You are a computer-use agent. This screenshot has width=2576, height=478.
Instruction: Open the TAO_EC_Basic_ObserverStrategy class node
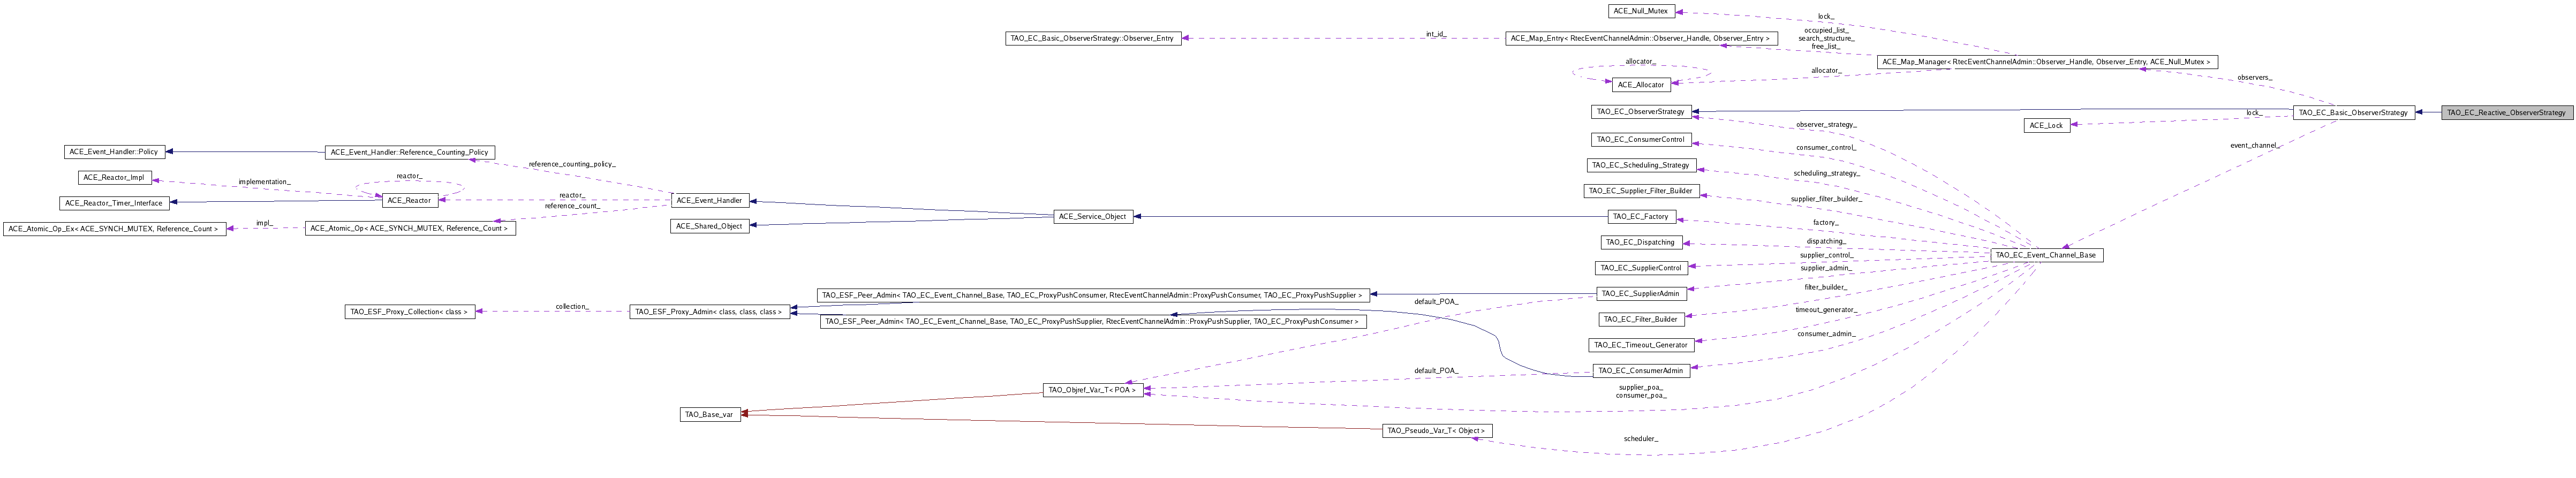[x=2353, y=113]
